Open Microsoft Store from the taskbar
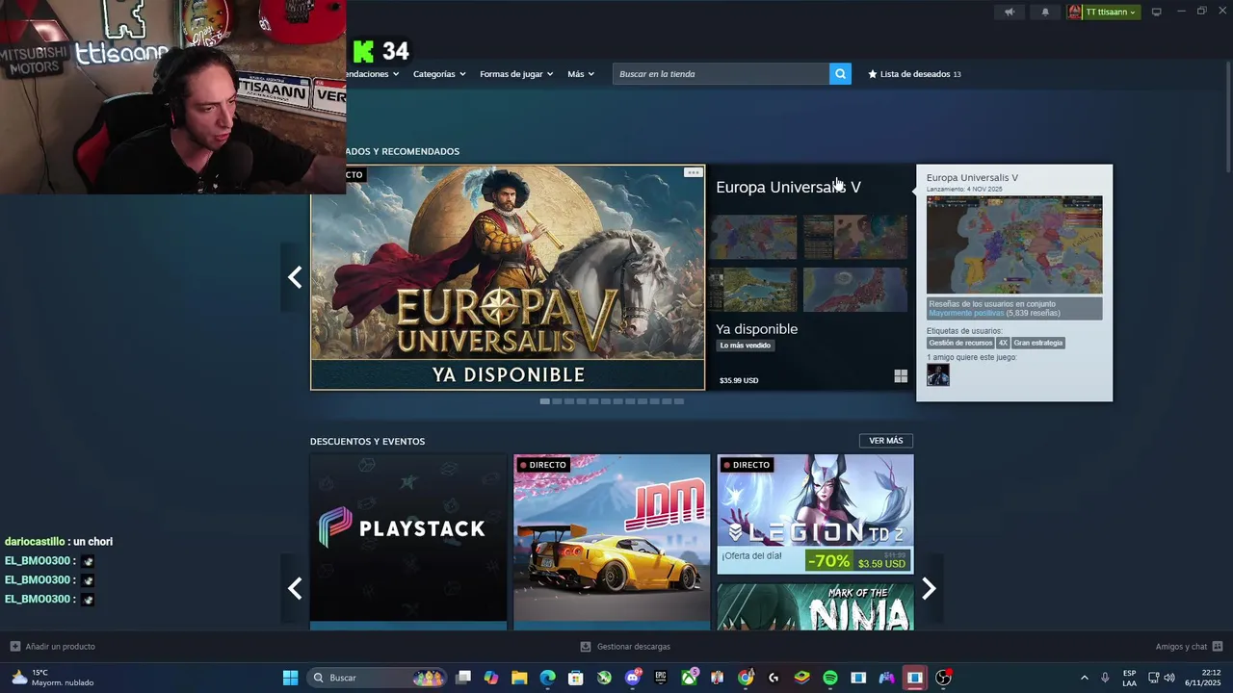 point(576,678)
